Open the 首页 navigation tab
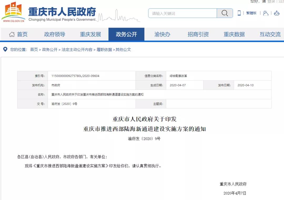Screen dimensions: 284x200 (x=18, y=34)
